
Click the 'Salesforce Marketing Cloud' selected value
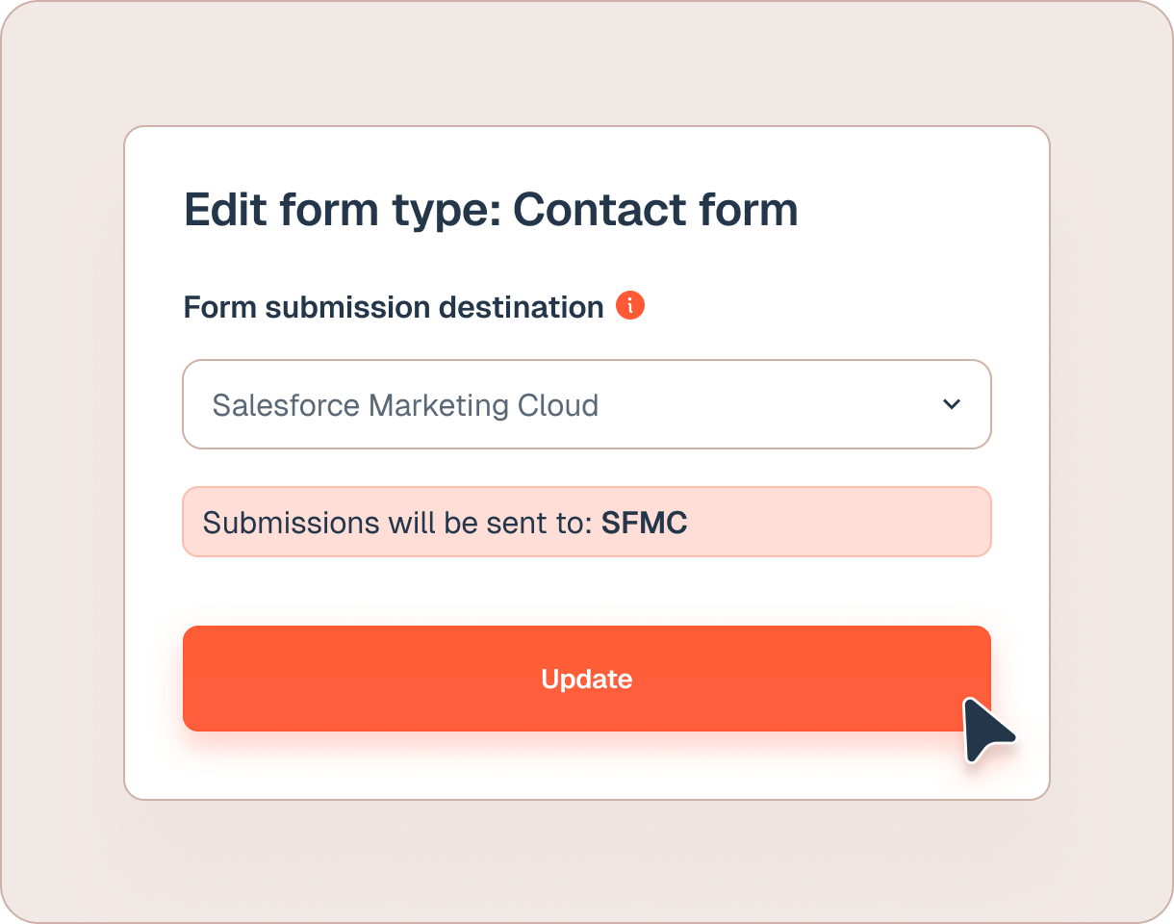pos(405,405)
